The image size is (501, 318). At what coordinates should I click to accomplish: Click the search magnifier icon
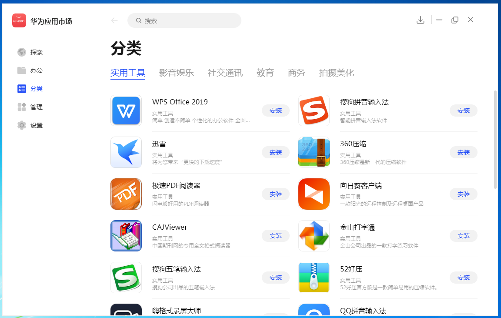click(139, 20)
